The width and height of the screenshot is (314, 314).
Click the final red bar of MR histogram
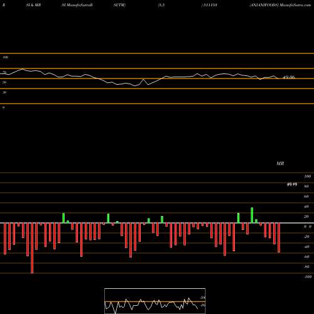[279, 238]
